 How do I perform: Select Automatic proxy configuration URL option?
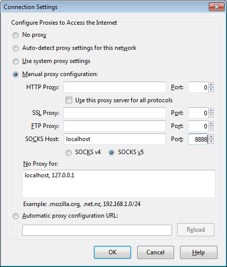click(16, 216)
